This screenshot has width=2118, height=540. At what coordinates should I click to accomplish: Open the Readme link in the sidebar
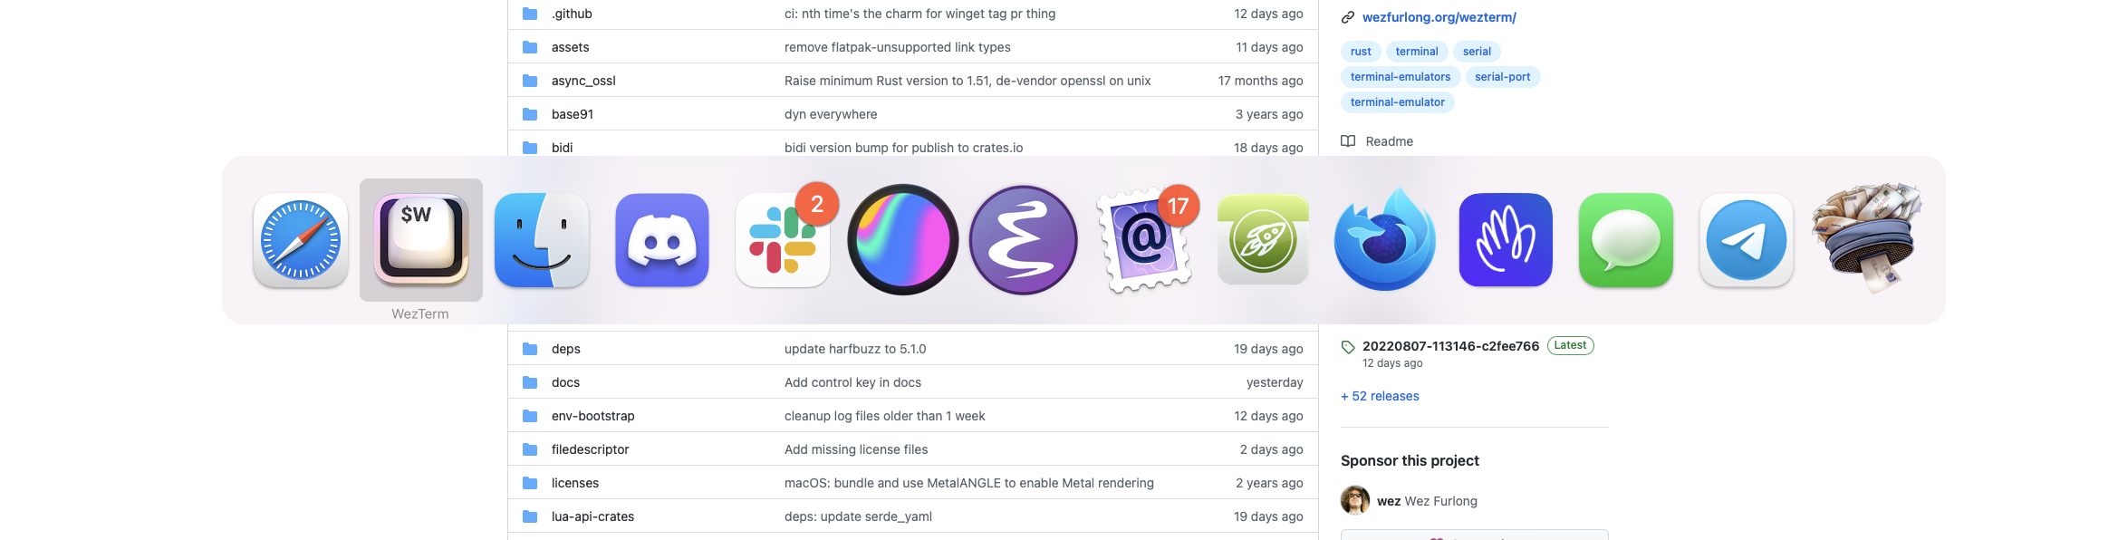[x=1389, y=141]
